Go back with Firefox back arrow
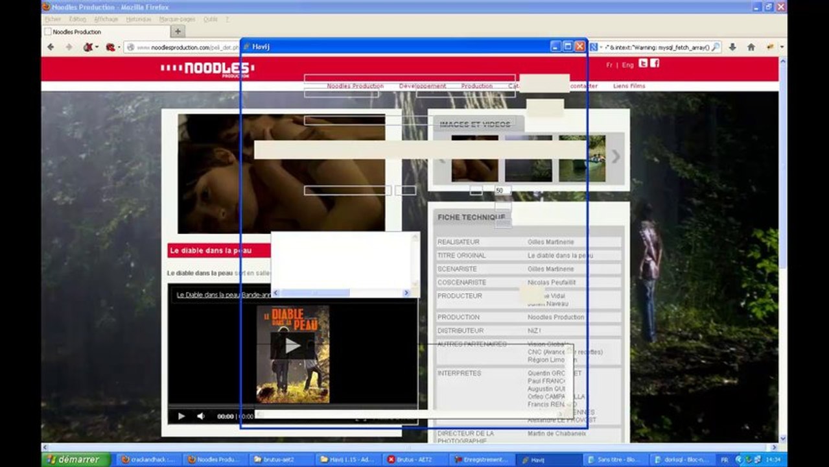This screenshot has width=829, height=467. [x=51, y=47]
